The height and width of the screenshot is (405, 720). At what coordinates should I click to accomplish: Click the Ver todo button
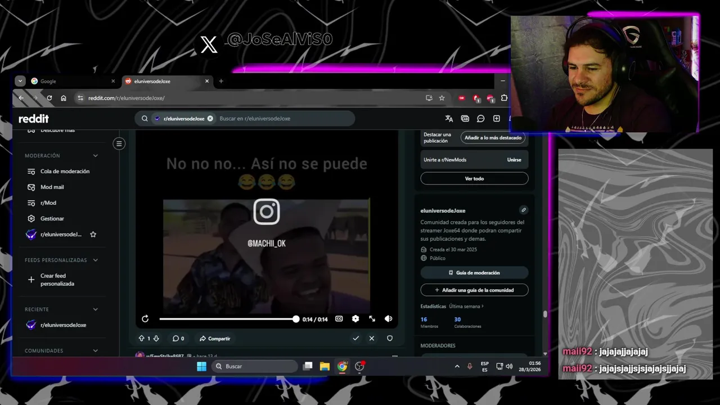coord(474,178)
